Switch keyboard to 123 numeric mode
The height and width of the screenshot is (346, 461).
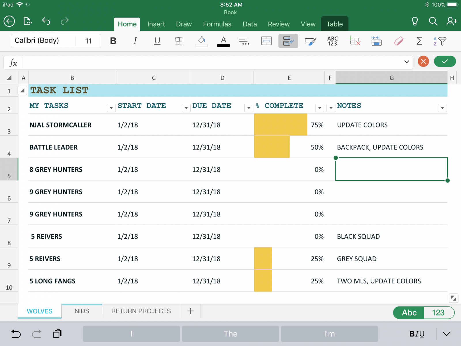438,313
